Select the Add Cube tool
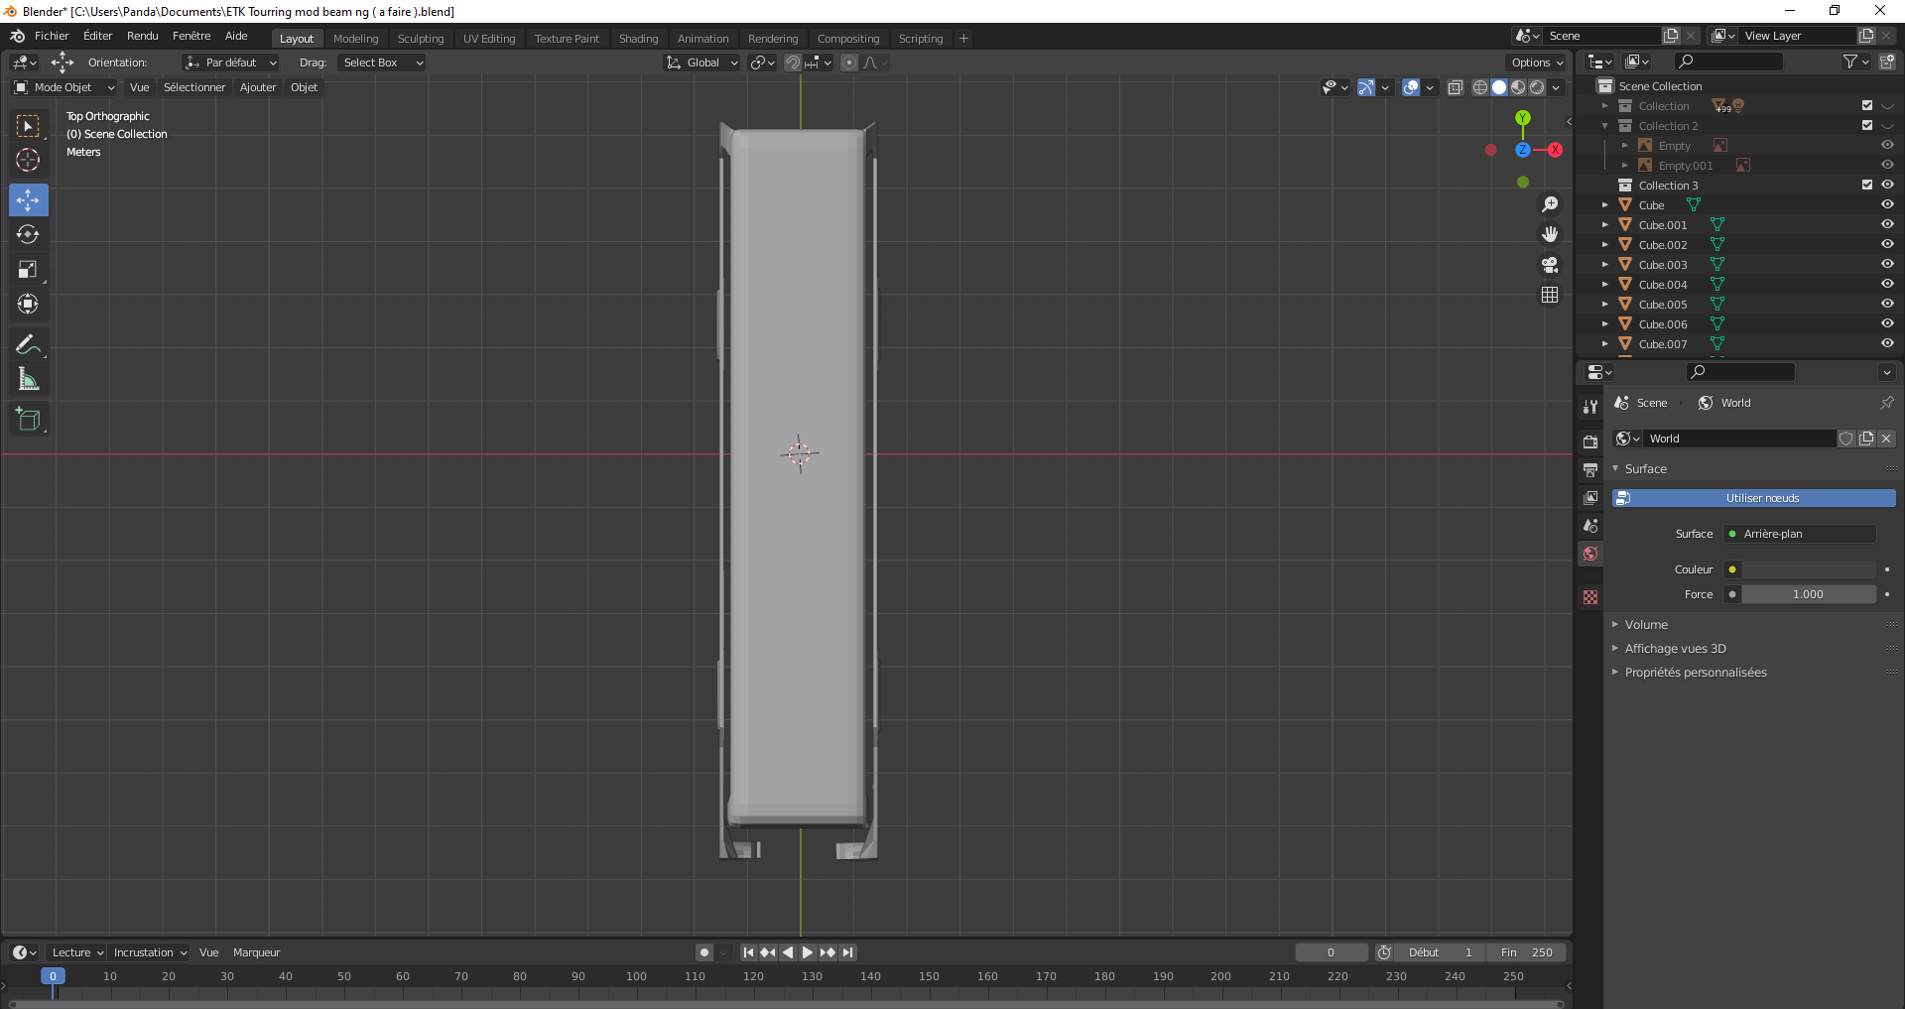Screen dimensions: 1905x1009 (28, 420)
